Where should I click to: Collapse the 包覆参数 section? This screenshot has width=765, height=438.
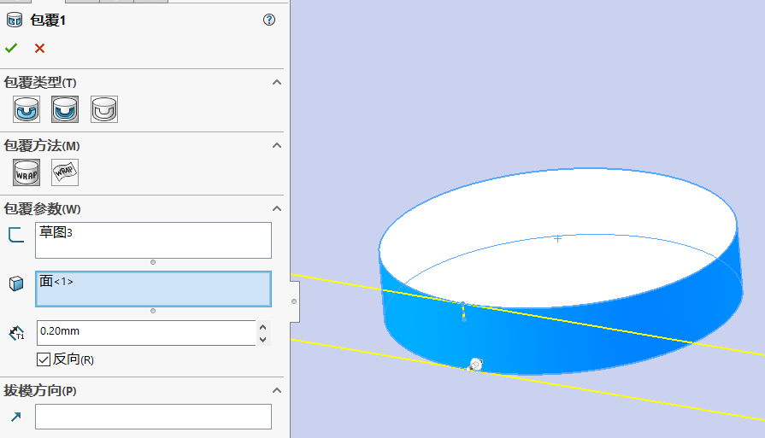tap(276, 208)
